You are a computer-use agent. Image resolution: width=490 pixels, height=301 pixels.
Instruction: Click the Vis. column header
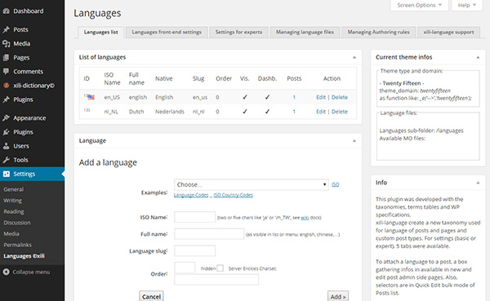[244, 78]
